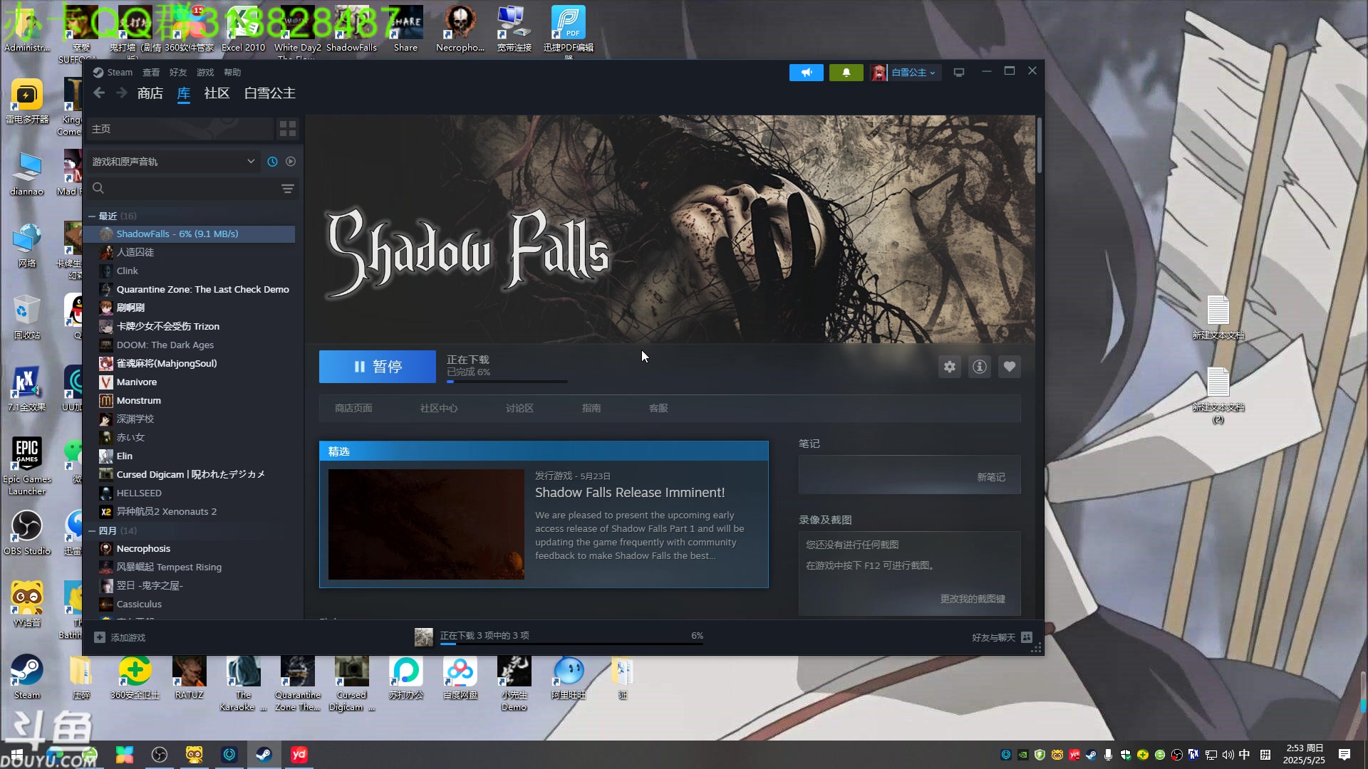Expand the 游戏和原声音轨 filter dropdown
This screenshot has height=769, width=1368.
click(x=173, y=162)
